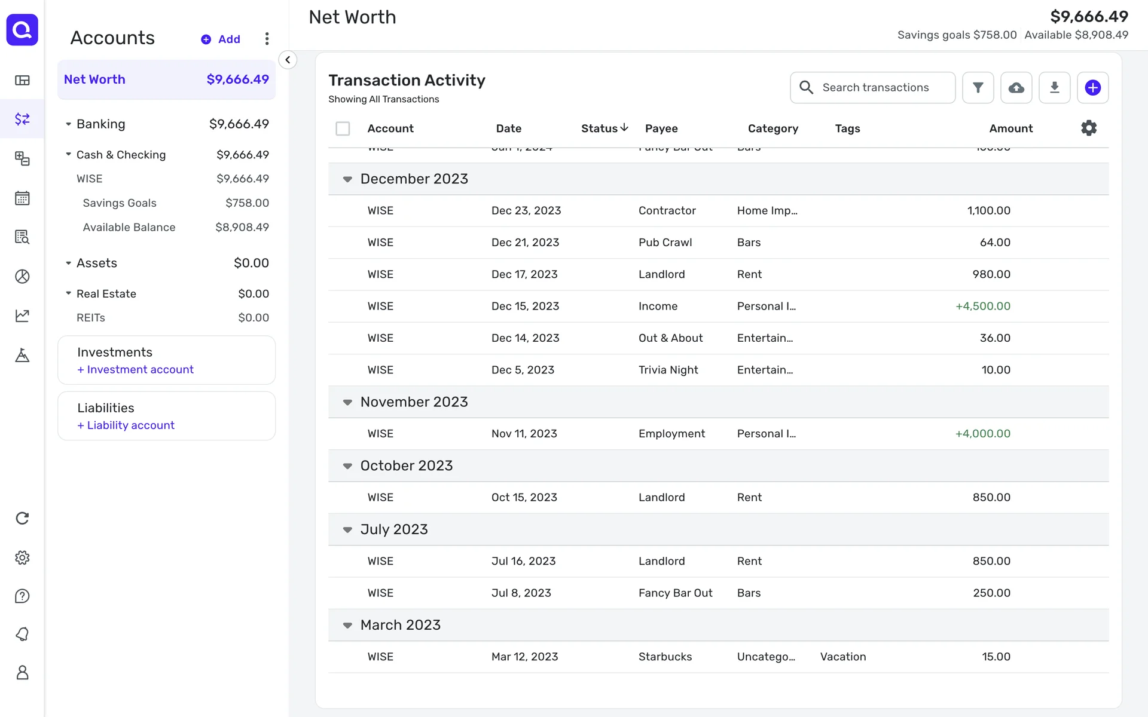The image size is (1148, 717).
Task: Open the notifications bell sidebar icon
Action: [22, 634]
